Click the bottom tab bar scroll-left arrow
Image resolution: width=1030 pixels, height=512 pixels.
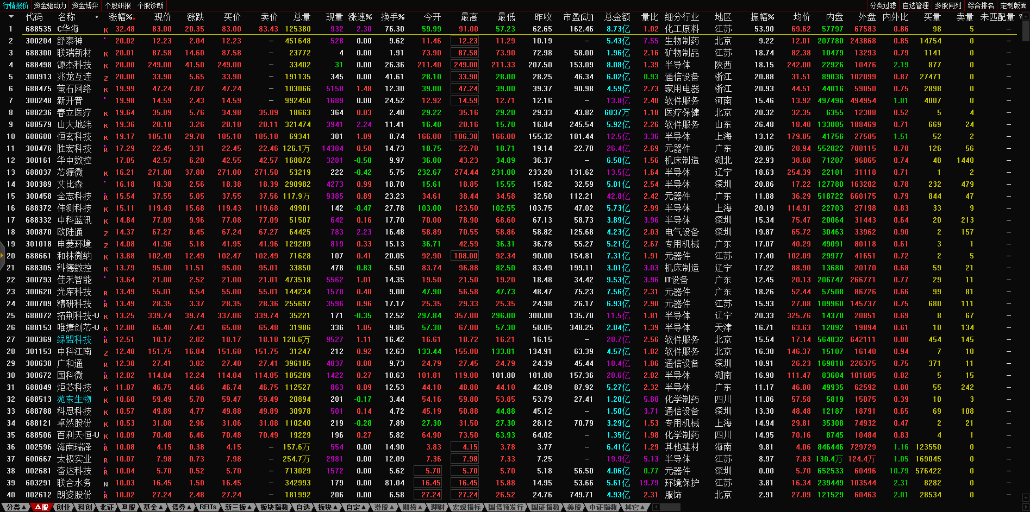click(x=656, y=507)
